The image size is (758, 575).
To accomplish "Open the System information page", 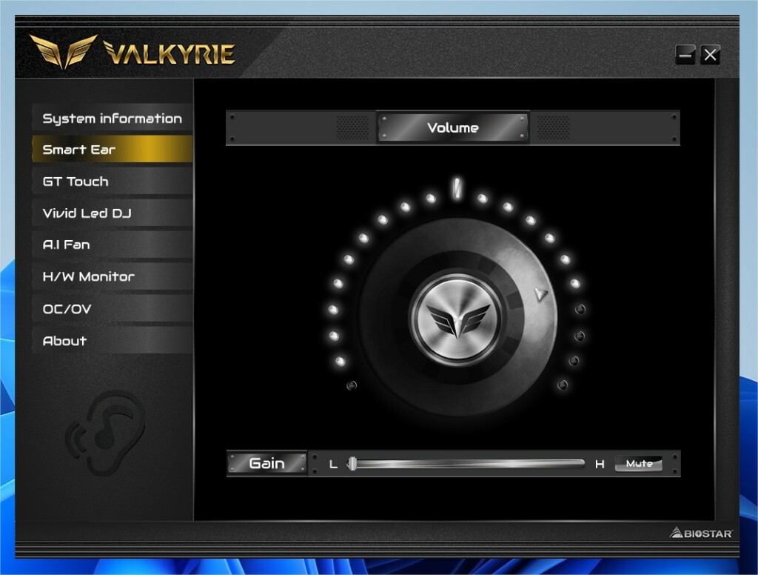I will coord(113,118).
